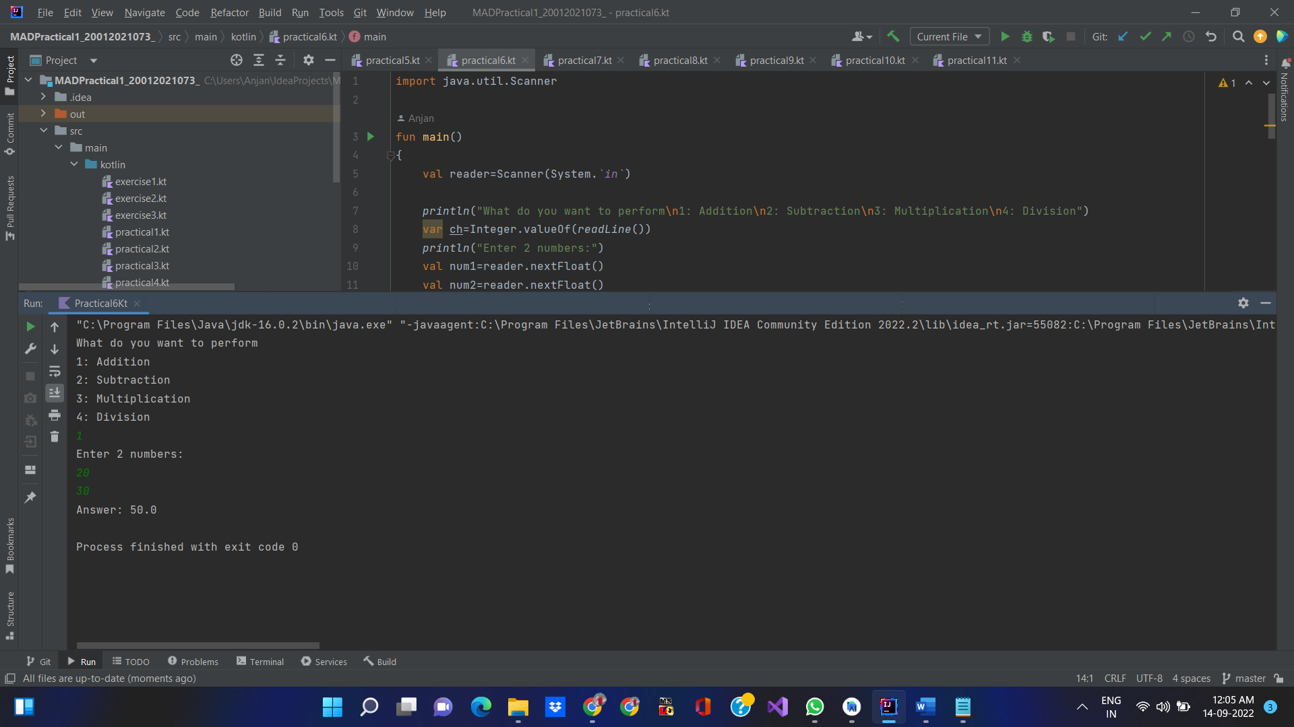Expand the .idea folder

pyautogui.click(x=42, y=96)
